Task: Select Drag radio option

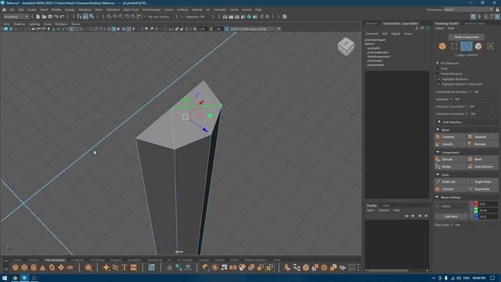Action: point(438,68)
